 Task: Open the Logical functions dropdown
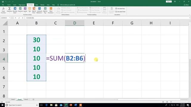pos(25,10)
